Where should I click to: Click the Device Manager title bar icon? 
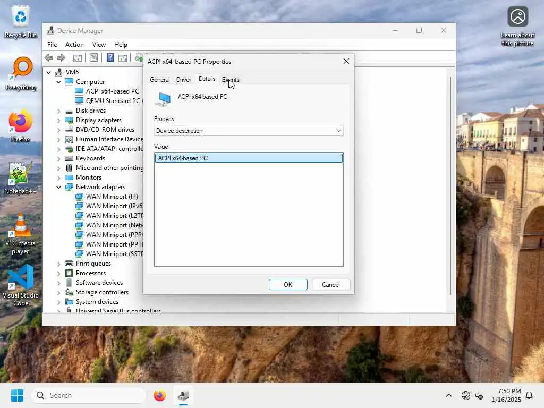50,30
